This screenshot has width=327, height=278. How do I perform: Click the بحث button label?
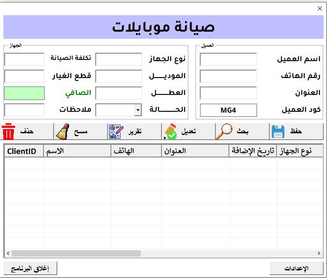(x=242, y=131)
